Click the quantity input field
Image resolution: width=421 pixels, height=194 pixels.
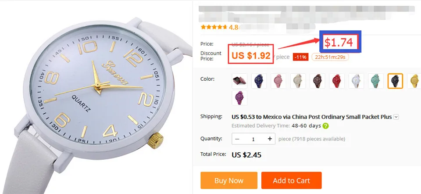coord(253,139)
